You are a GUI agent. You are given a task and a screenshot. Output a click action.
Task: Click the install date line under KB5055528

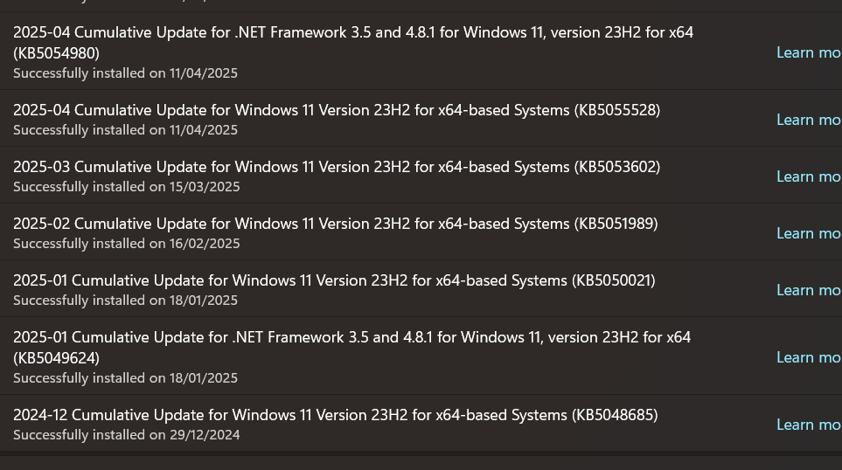[125, 130]
